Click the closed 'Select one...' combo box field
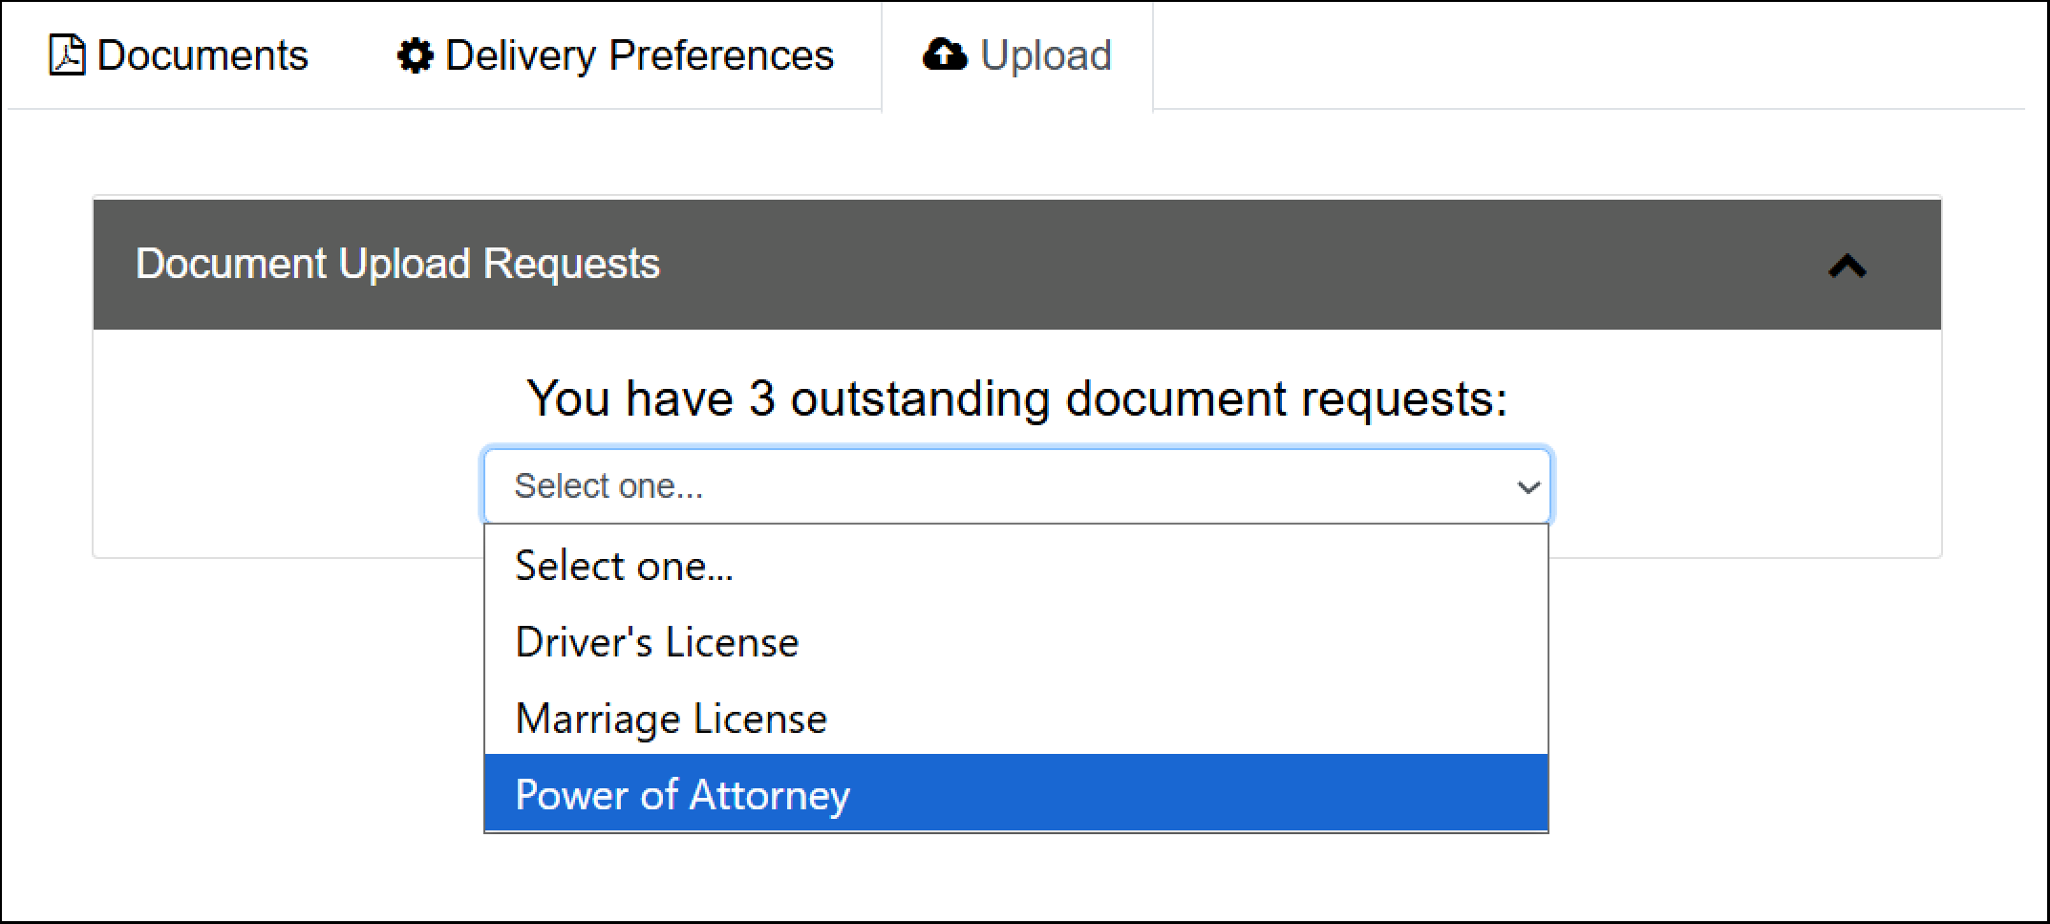 [x=955, y=486]
